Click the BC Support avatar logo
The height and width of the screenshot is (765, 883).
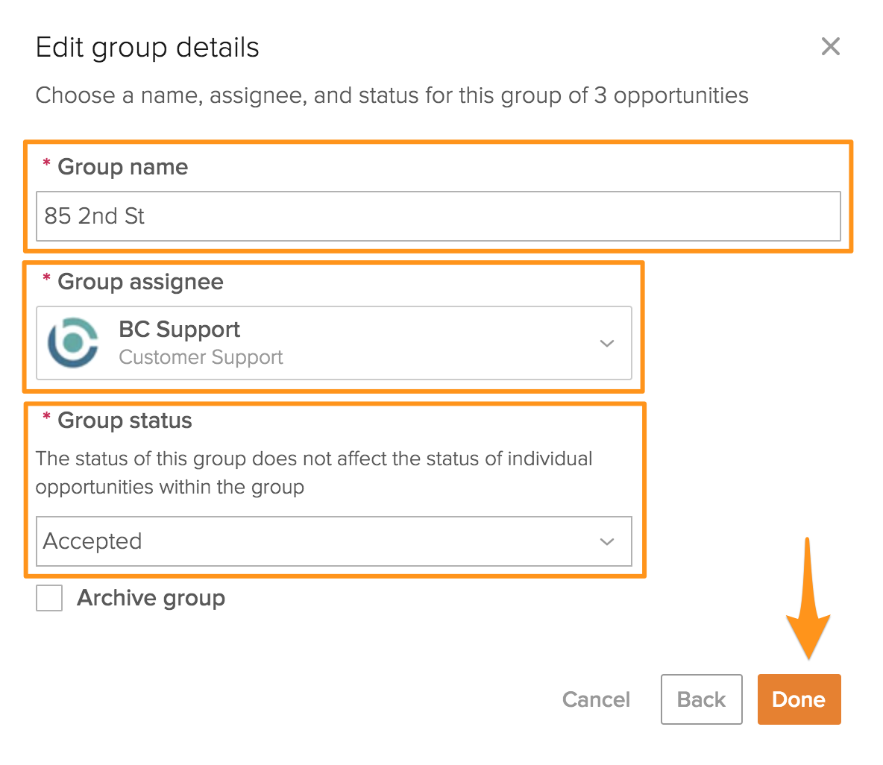[x=73, y=343]
